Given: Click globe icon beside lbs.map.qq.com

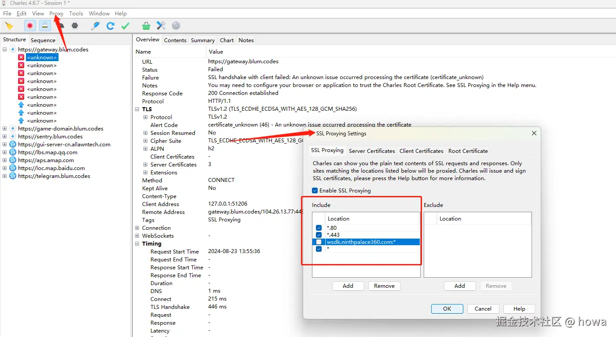Looking at the screenshot, I should pos(13,152).
